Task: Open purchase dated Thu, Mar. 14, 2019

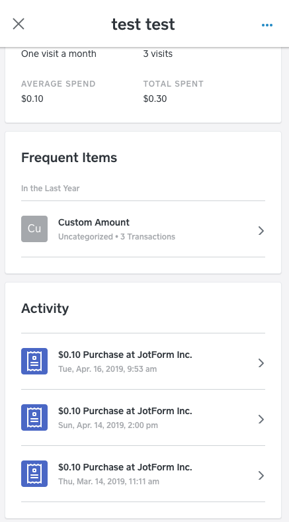Action: (143, 474)
